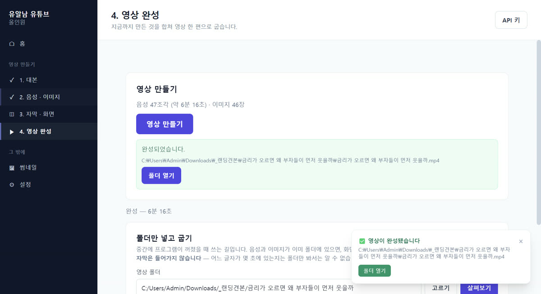
Task: Click the vertical scrollbar of the page
Action: tap(538, 132)
